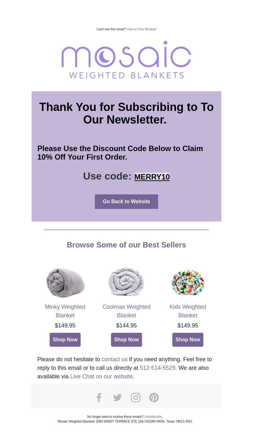Shop Now for Coolmax Weighted Blanket
Screen dimensions: 253x445
click(x=126, y=340)
